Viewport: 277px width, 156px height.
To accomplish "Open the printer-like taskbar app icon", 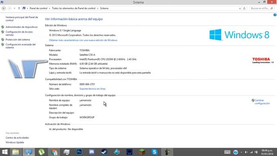I will click(67, 152).
